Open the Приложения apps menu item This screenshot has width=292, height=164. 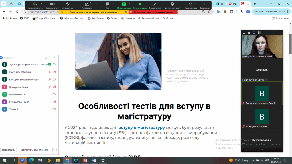click(x=190, y=5)
